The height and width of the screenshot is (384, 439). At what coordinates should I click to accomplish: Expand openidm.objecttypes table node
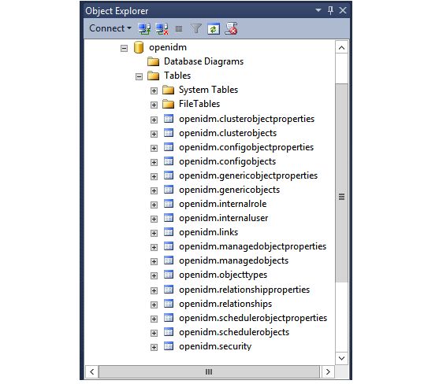[x=154, y=275]
